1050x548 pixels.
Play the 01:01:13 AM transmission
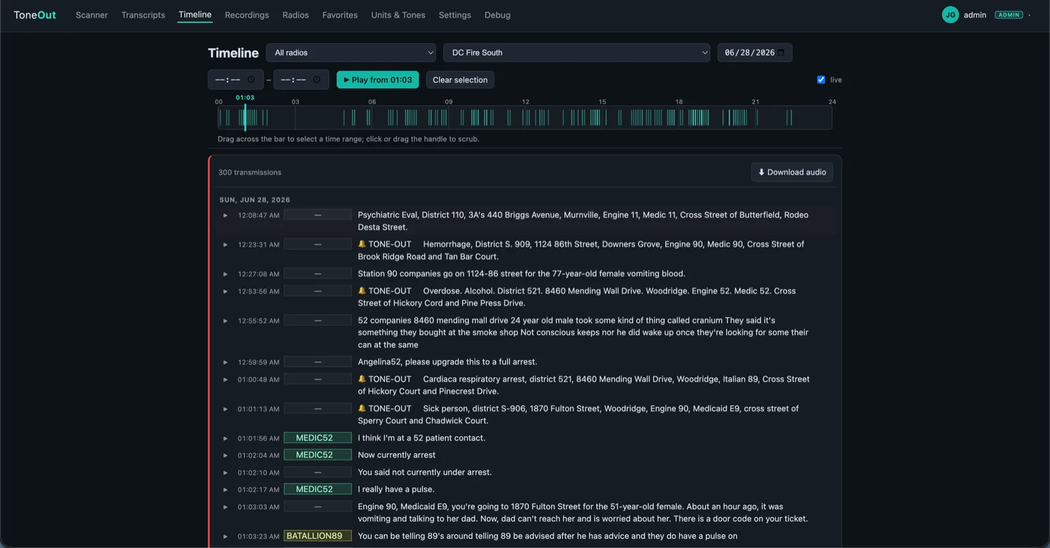[225, 409]
